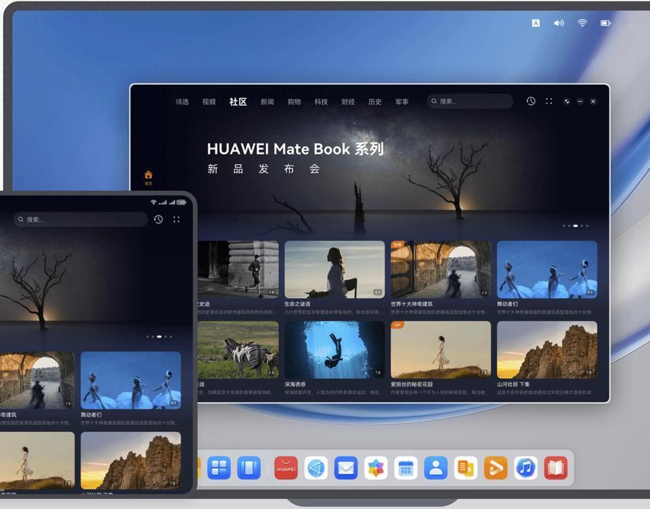Viewport: 650px width, 509px height.
Task: Switch to the 精选 tab
Action: pos(182,102)
